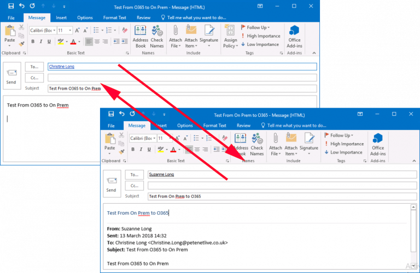420x273 pixels.
Task: Click Save icon in front window title bar
Action: [111, 114]
